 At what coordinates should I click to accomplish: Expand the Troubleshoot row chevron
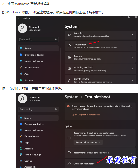coord(132,46)
